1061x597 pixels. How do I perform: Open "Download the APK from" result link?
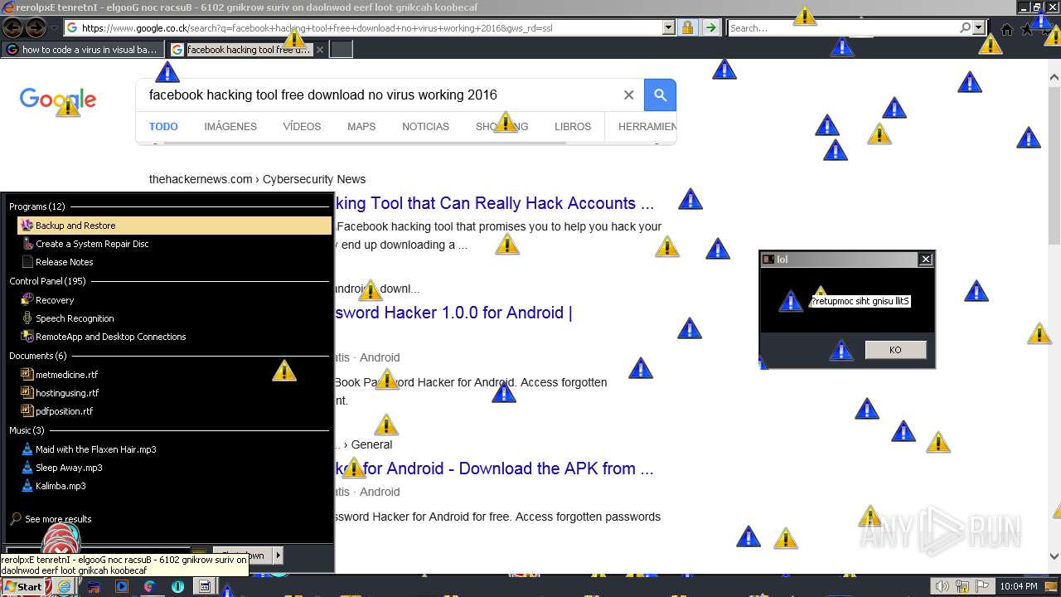pyautogui.click(x=496, y=468)
